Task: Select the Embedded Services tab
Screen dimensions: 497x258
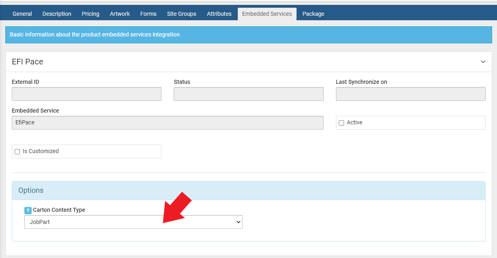Action: point(267,14)
